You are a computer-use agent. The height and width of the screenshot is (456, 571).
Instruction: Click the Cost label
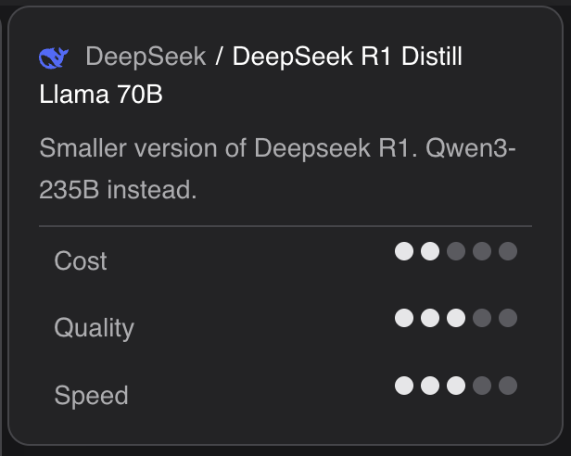tap(81, 261)
